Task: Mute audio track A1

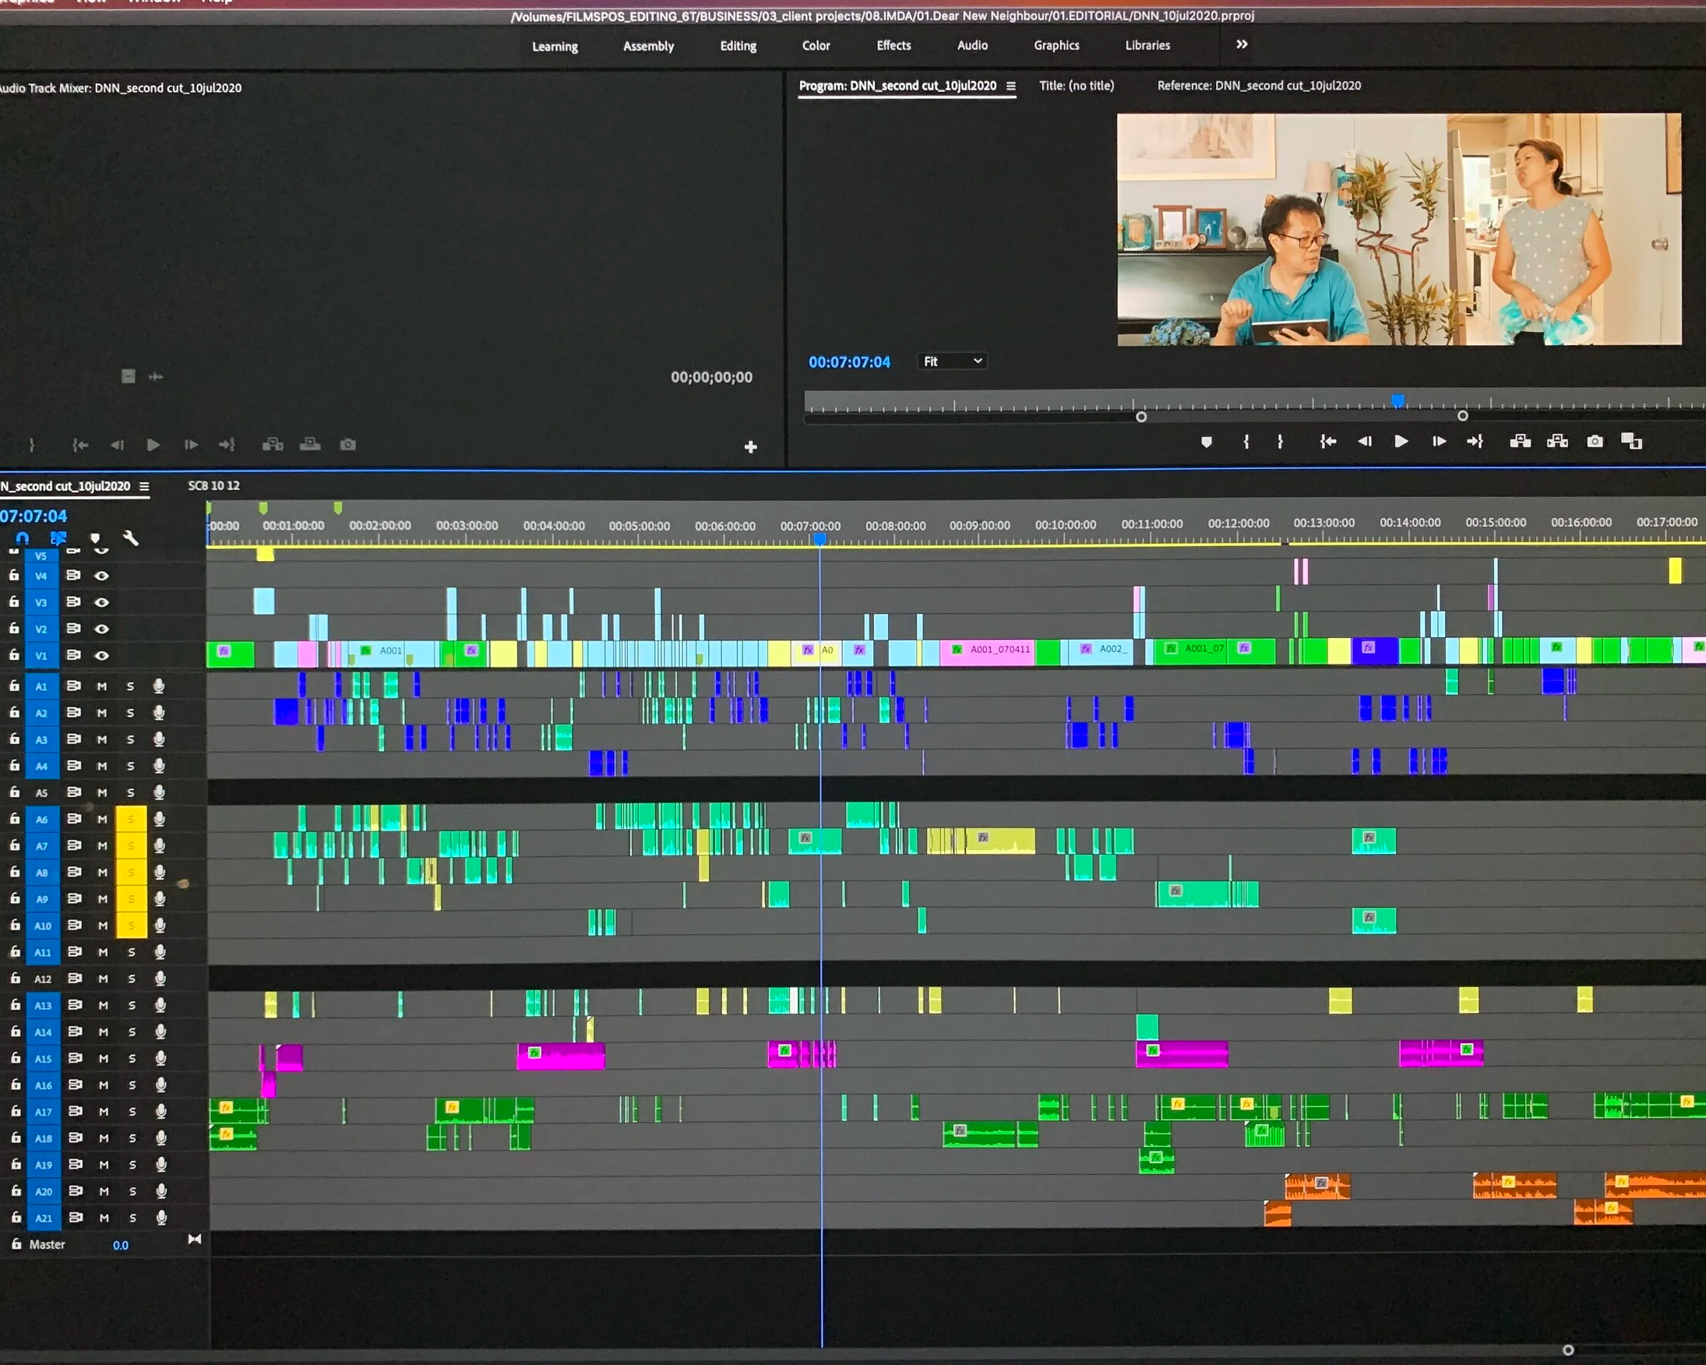Action: tap(102, 686)
